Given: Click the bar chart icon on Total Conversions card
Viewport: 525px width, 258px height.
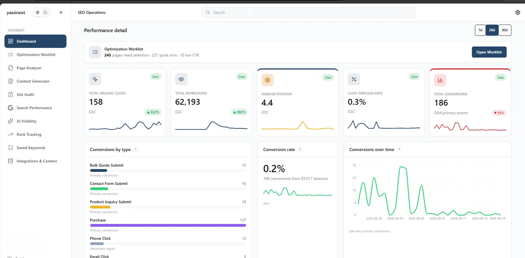Looking at the screenshot, I should click(x=440, y=80).
